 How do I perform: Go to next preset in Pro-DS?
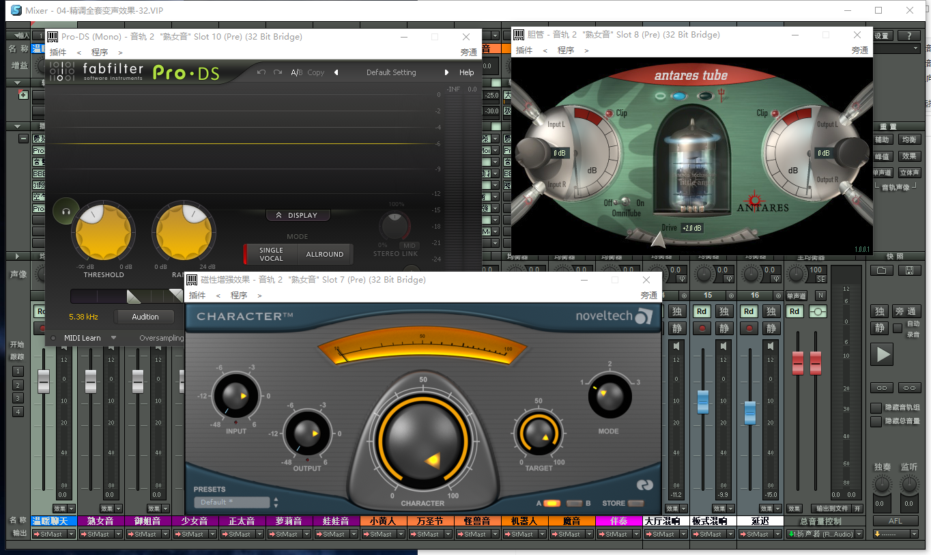(446, 72)
